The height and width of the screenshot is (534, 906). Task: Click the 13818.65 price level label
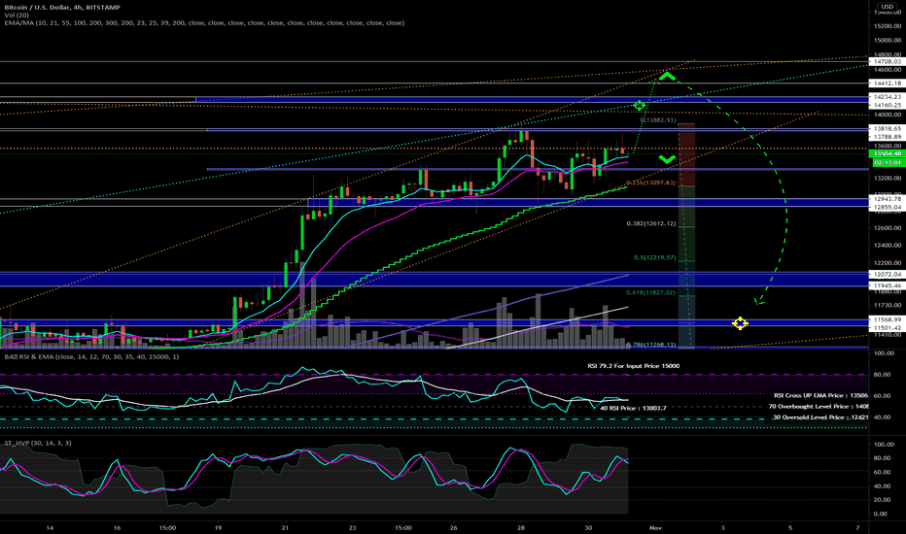tap(888, 129)
